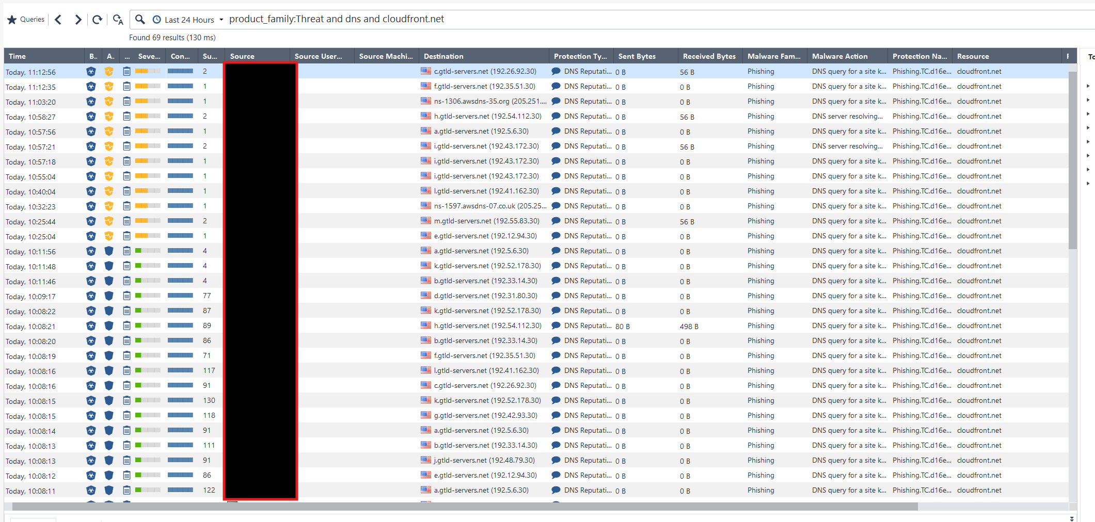The image size is (1095, 522).
Task: Click severity bar in 10:25:44 row
Action: pyautogui.click(x=148, y=221)
